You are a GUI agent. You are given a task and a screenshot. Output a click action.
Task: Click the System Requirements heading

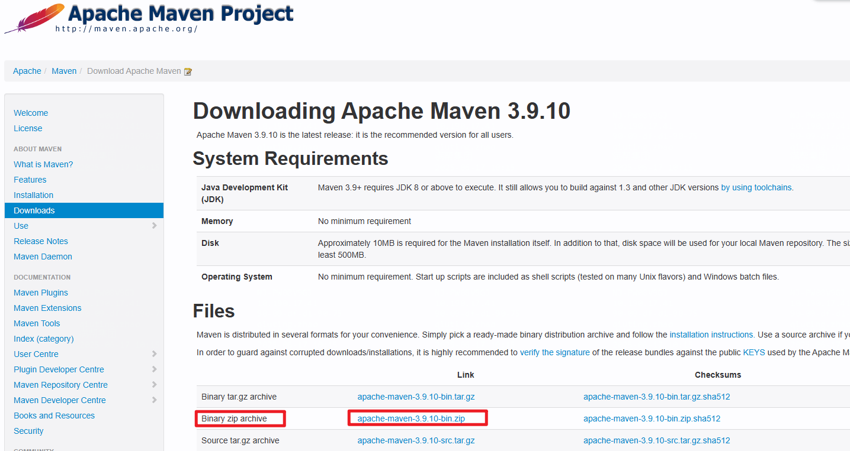click(x=290, y=158)
